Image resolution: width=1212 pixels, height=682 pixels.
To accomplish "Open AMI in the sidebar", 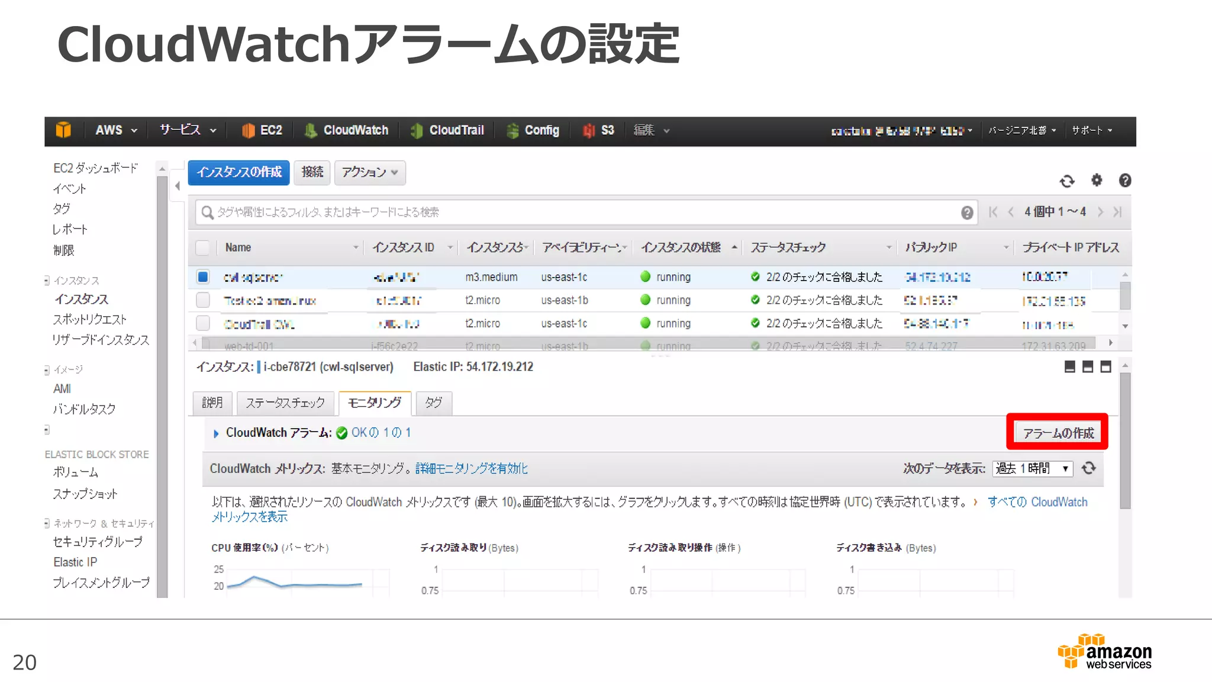I will coord(62,389).
